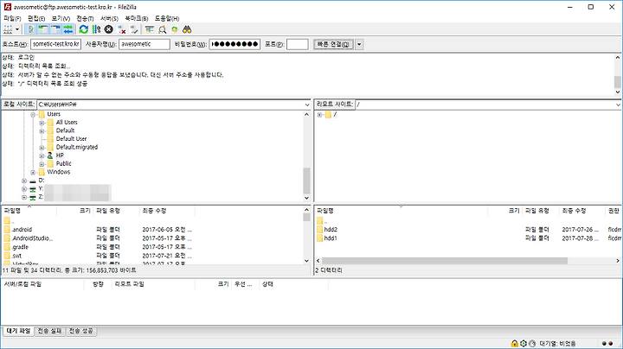The width and height of the screenshot is (623, 349).
Task: Click the 빠른 연결 quick connect button
Action: click(x=333, y=44)
